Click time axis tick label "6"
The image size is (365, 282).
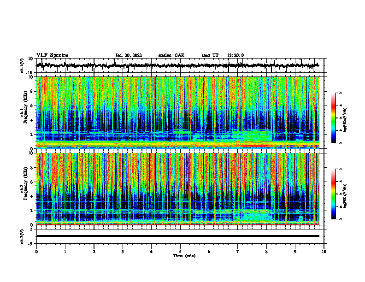pyautogui.click(x=209, y=252)
